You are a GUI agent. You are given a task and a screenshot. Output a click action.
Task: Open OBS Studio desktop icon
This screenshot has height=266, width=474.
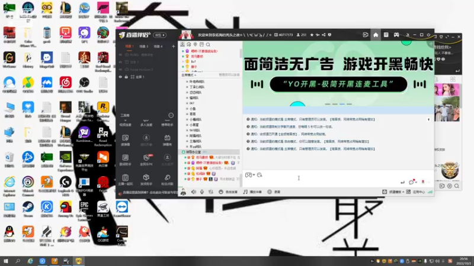pyautogui.click(x=84, y=85)
